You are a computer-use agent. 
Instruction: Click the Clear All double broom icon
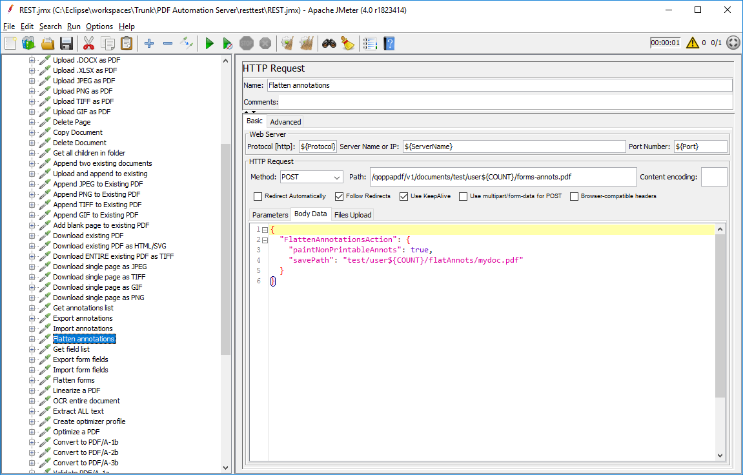[307, 44]
